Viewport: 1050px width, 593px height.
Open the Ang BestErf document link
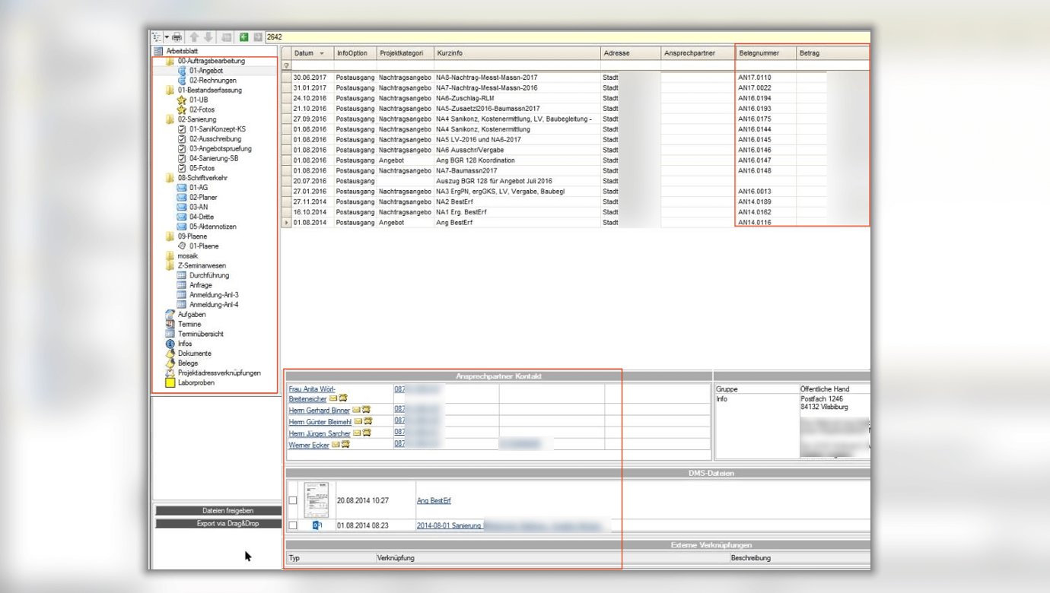click(x=428, y=501)
